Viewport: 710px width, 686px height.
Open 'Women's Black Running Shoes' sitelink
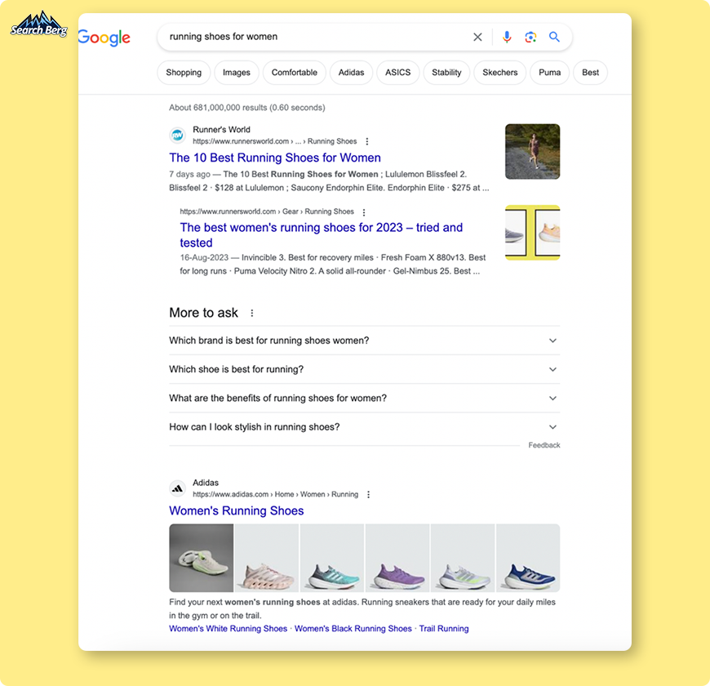coord(353,629)
